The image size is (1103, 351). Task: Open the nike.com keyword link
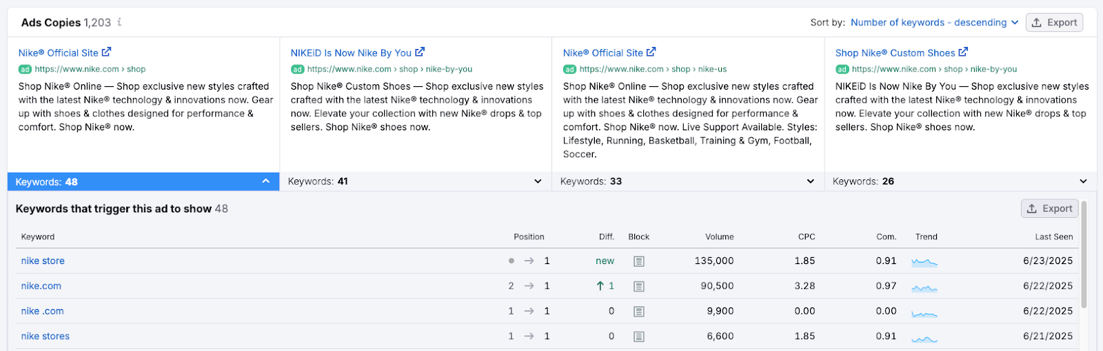41,286
